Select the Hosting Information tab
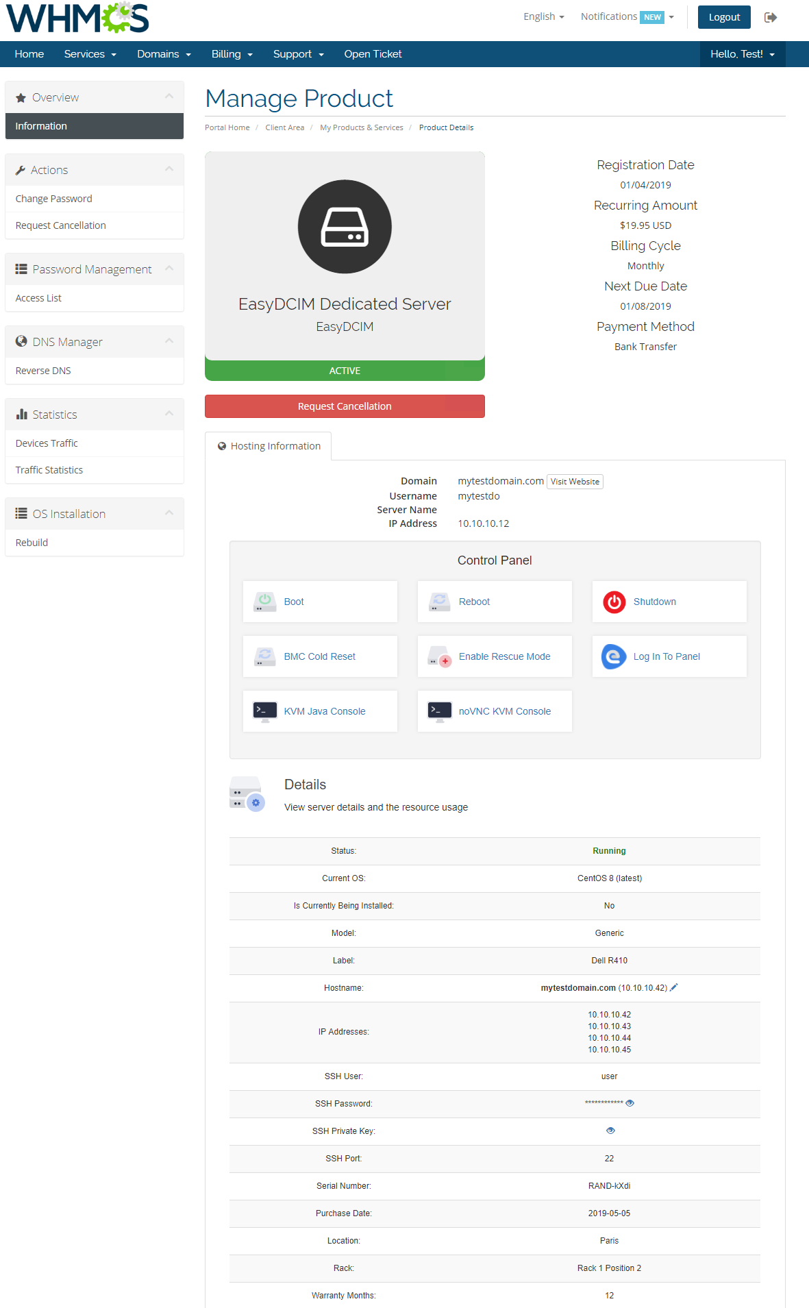809x1308 pixels. 269,446
